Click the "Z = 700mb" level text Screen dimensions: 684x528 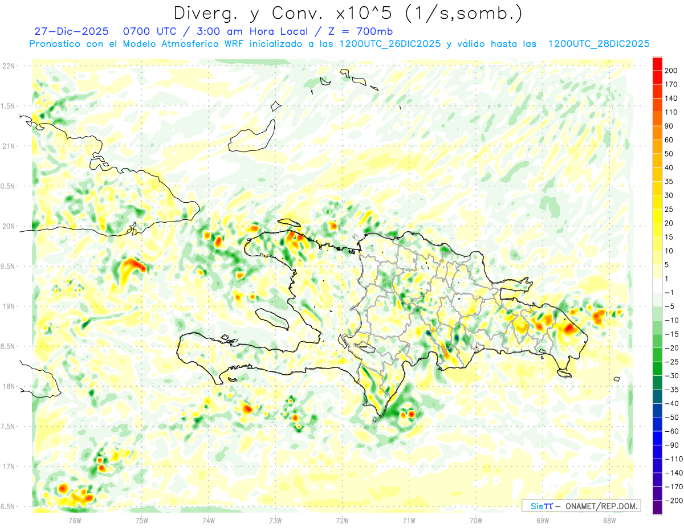(360, 31)
